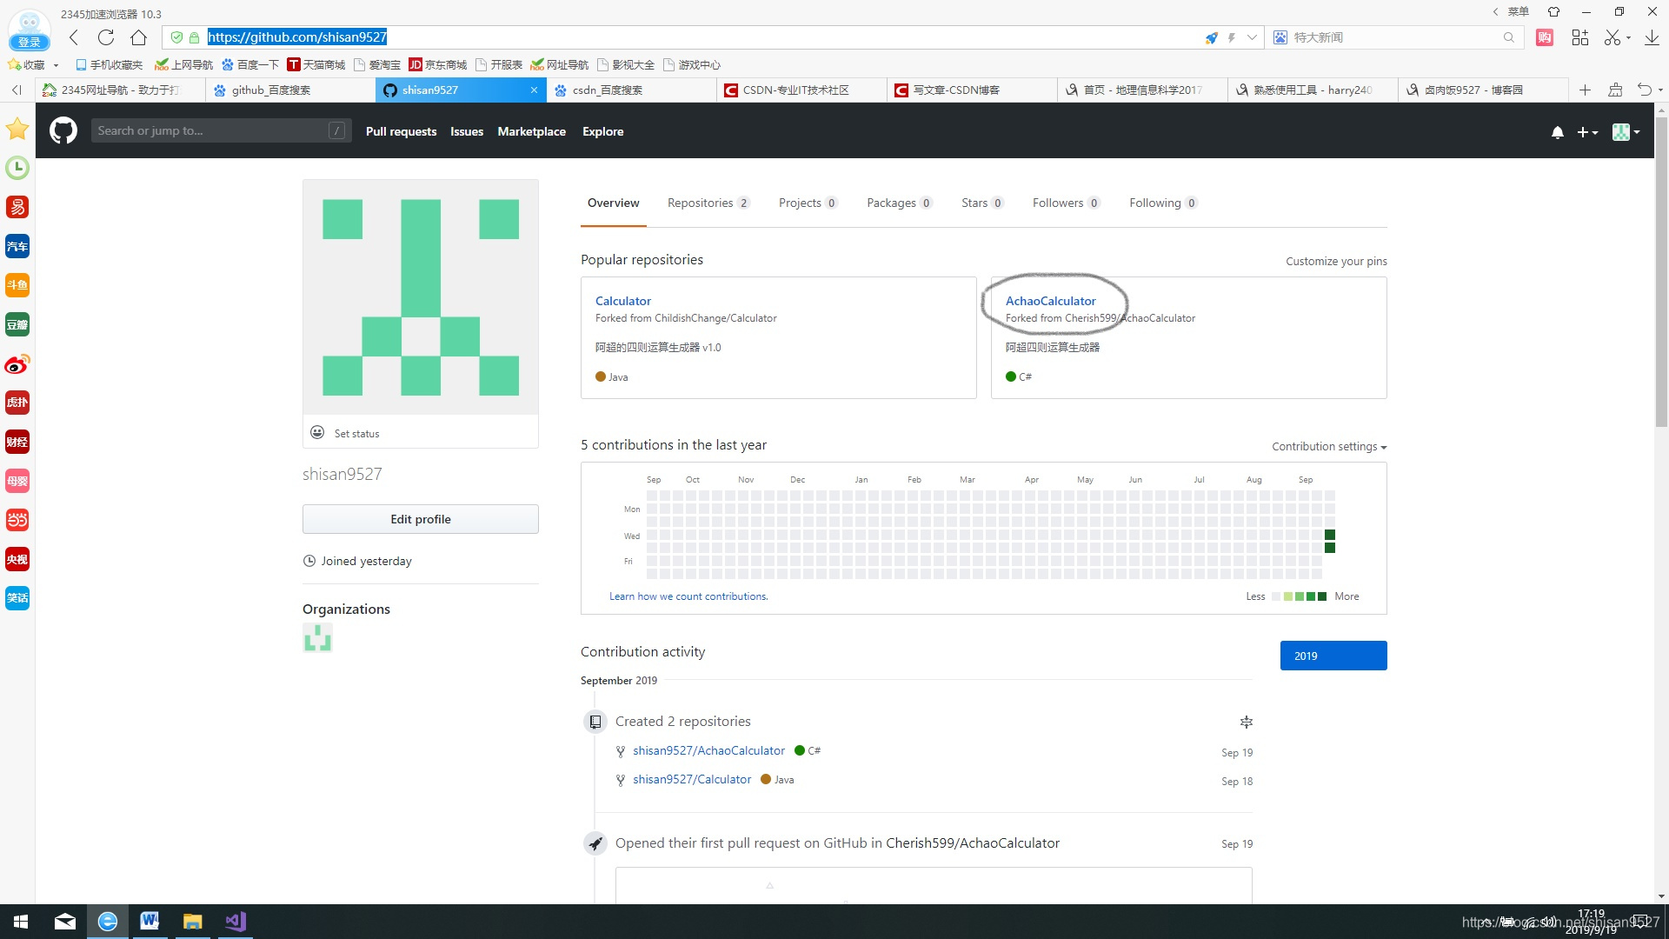Switch to the Overview tab

[x=613, y=203]
